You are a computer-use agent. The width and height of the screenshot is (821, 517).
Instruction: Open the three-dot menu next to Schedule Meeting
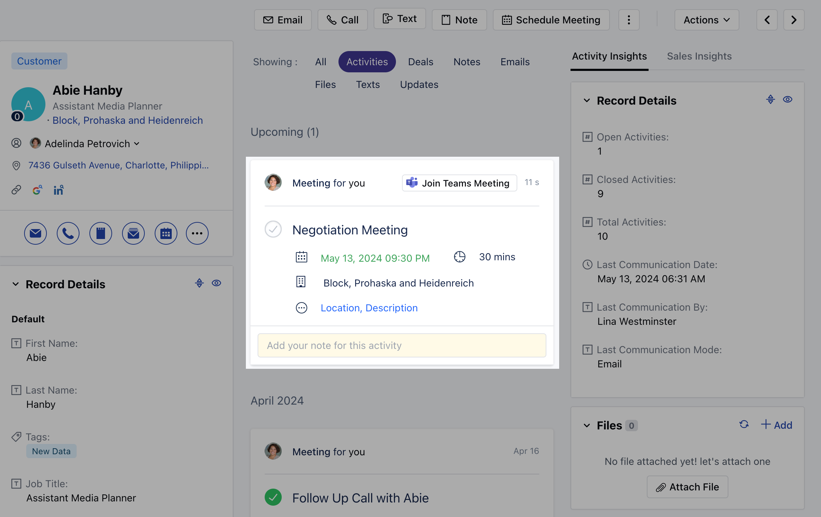pos(629,20)
